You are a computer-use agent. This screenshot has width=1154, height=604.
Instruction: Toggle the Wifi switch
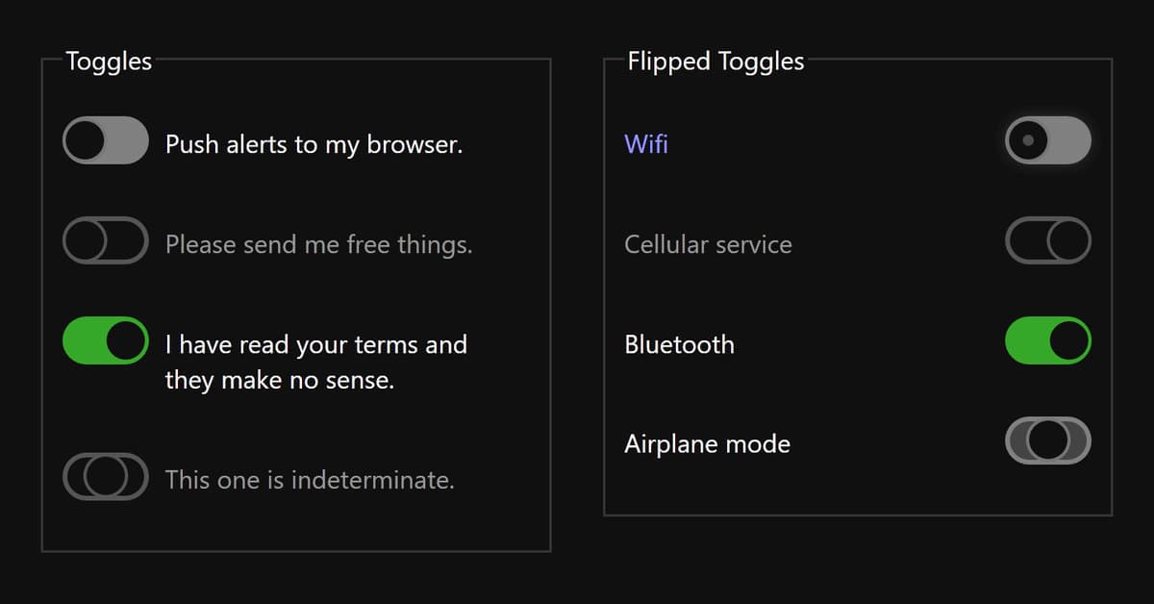(x=1048, y=140)
